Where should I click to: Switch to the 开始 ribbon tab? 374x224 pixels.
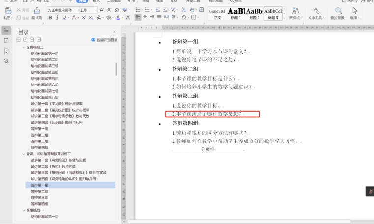click(x=82, y=1)
